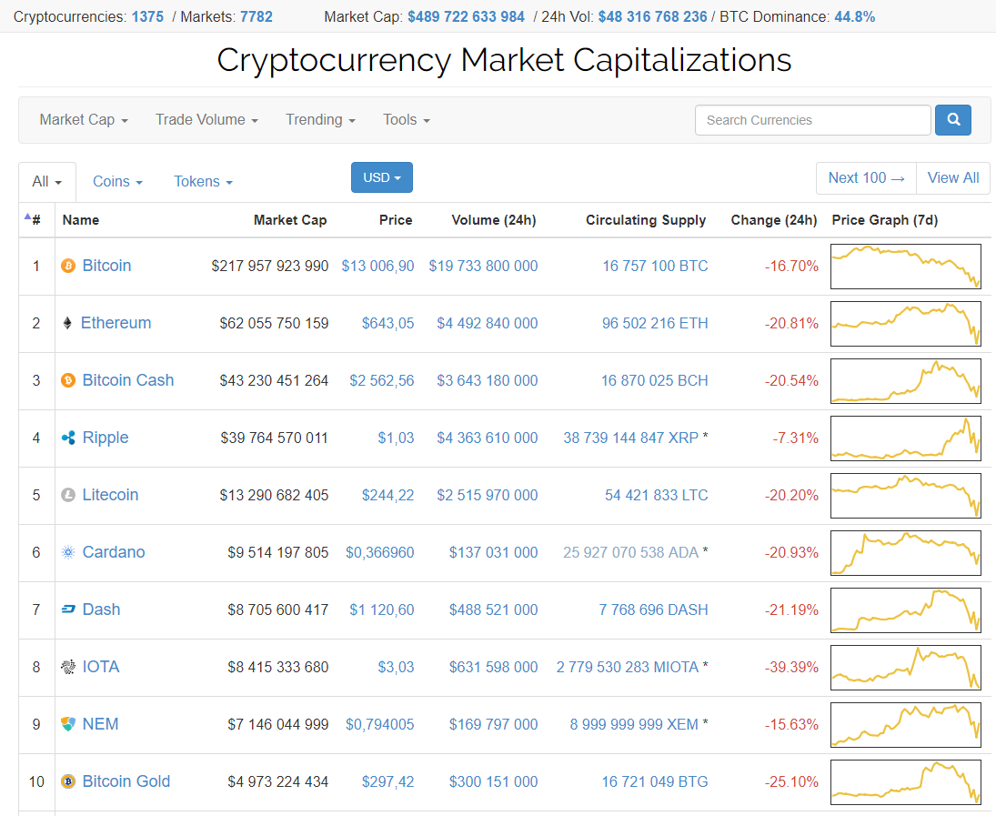Click the Next 100 button
Image resolution: width=996 pixels, height=816 pixels.
coord(865,177)
